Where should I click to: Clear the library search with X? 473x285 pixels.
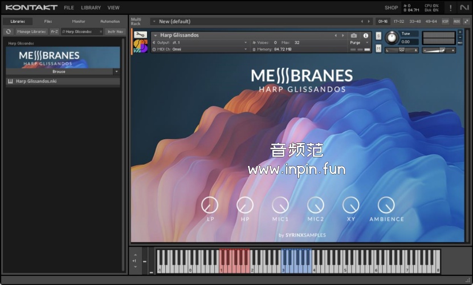coord(100,31)
